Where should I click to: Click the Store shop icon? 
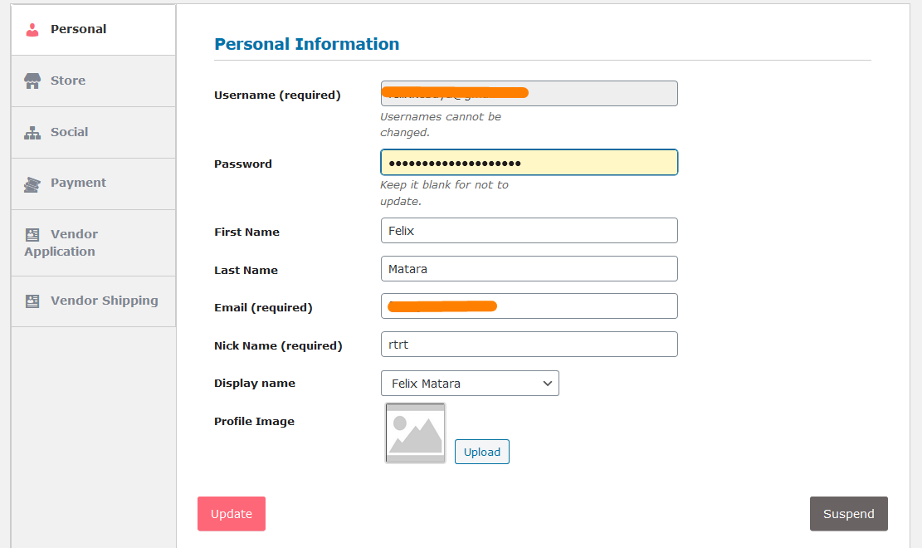coord(32,81)
